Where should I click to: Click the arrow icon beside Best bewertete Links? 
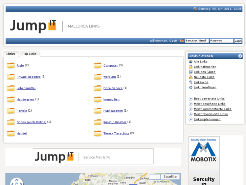(x=191, y=99)
